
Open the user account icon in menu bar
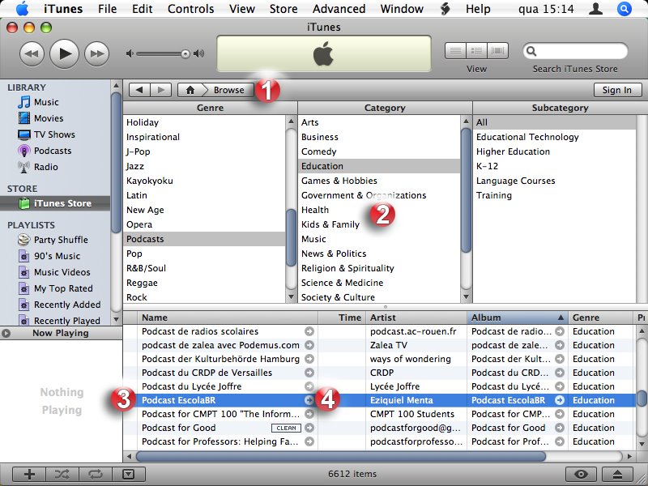coord(595,9)
